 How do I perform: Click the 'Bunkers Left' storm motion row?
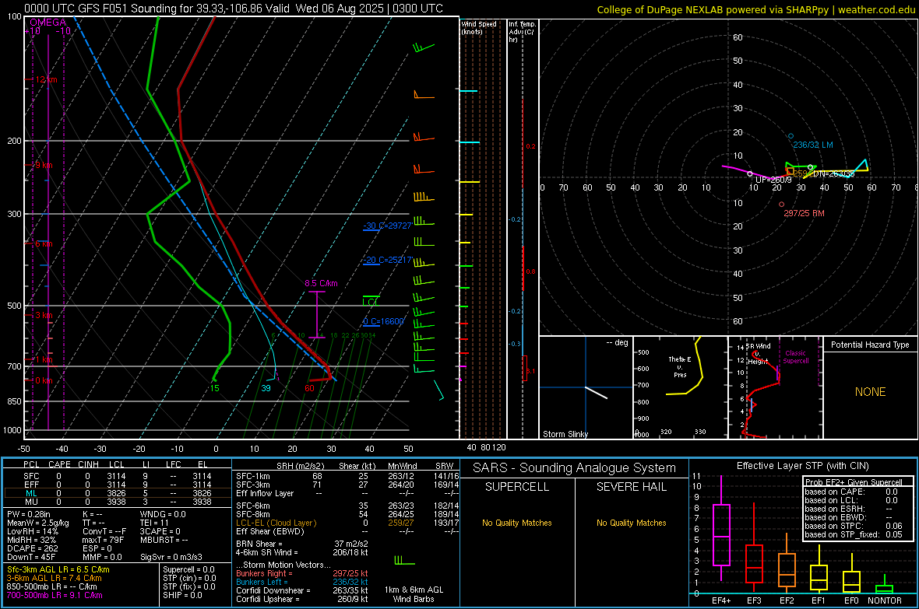pyautogui.click(x=302, y=582)
